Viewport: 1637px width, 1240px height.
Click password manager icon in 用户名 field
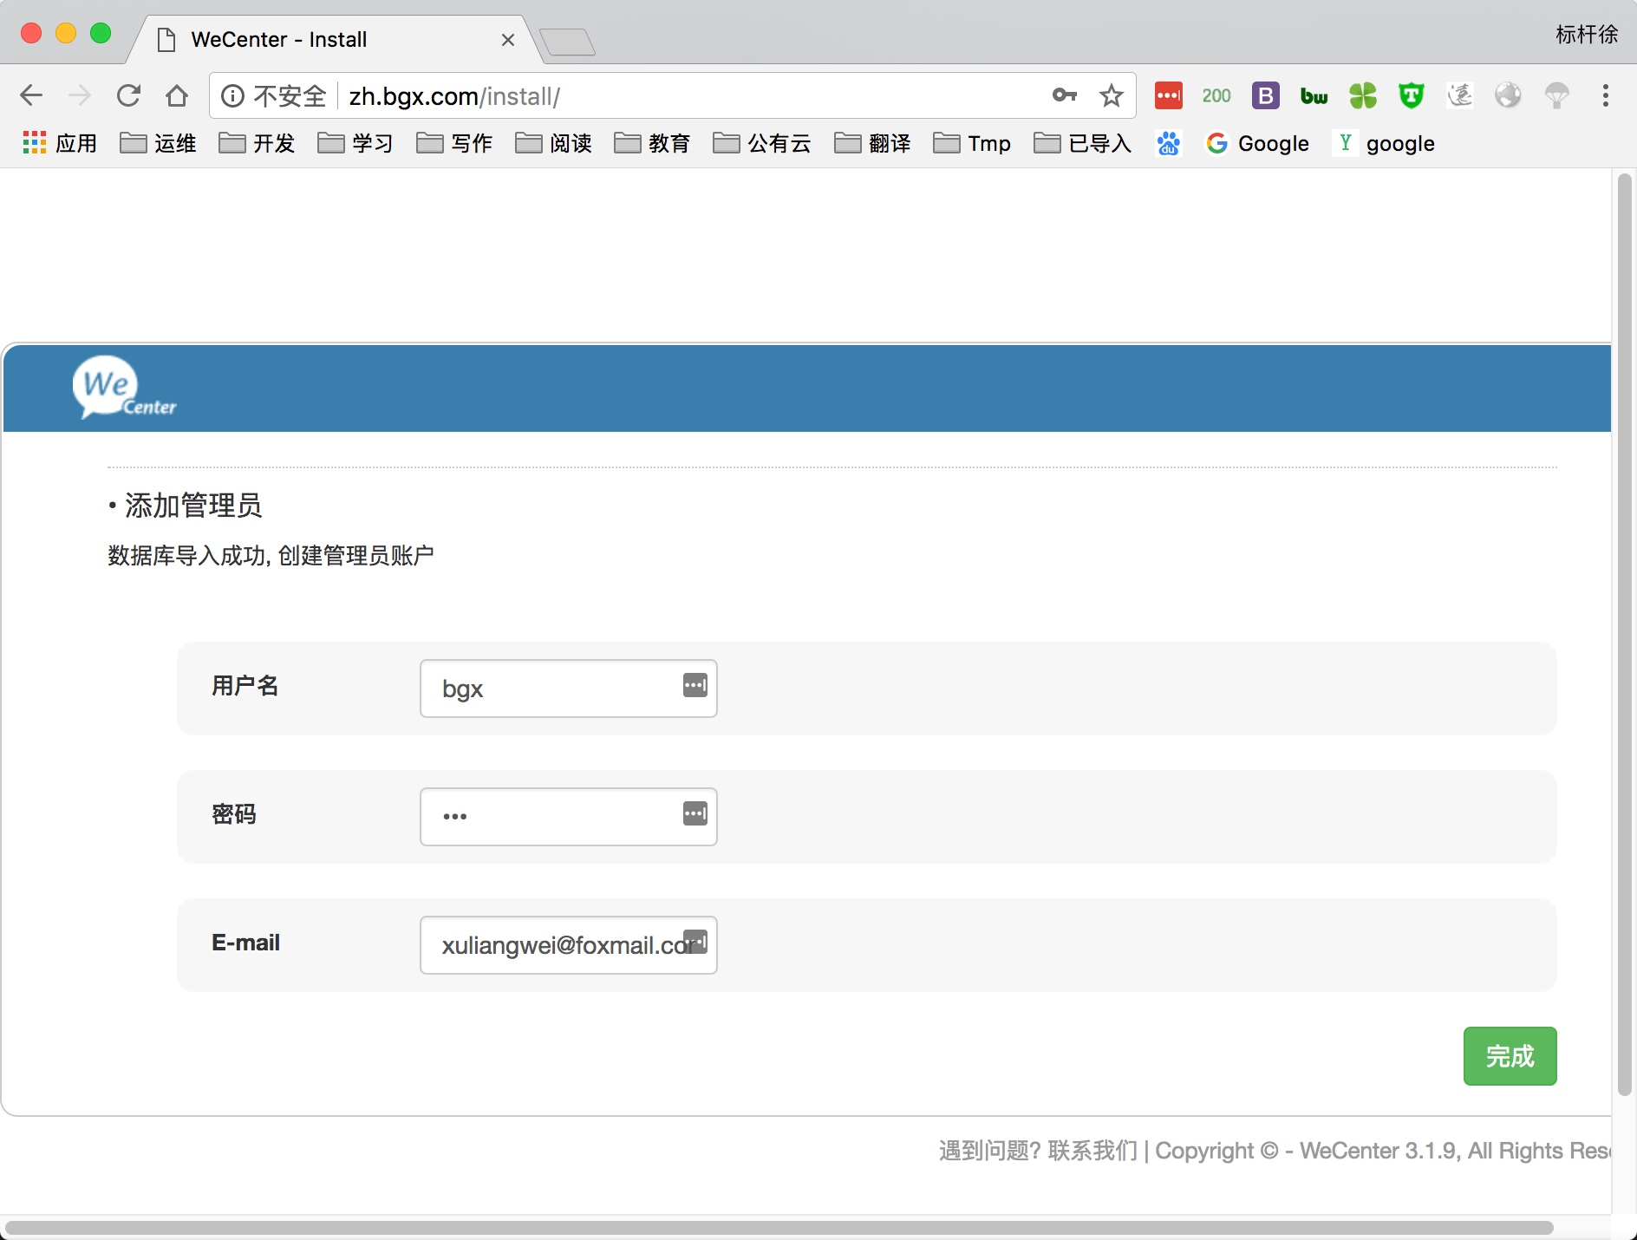click(695, 685)
